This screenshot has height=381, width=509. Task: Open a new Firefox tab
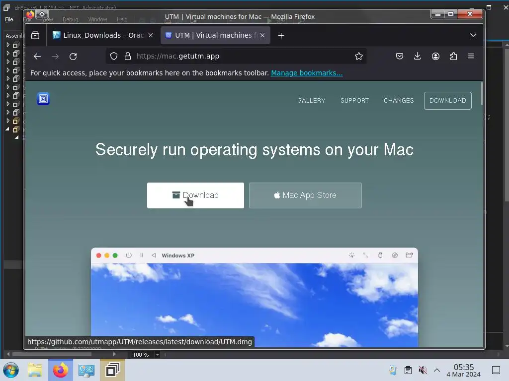281,35
